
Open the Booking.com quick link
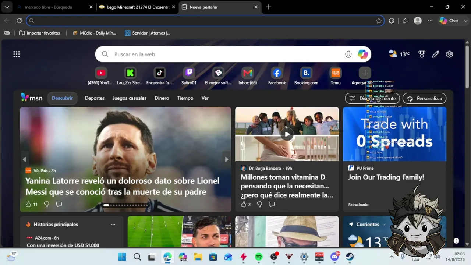(306, 73)
